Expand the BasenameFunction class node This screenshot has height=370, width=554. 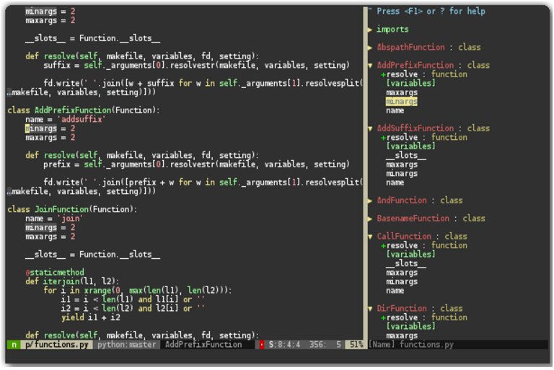370,219
